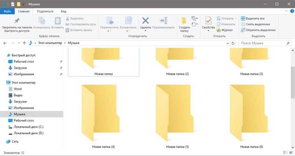
Task: Open the Поделиться ribbon tab
Action: click(x=45, y=11)
